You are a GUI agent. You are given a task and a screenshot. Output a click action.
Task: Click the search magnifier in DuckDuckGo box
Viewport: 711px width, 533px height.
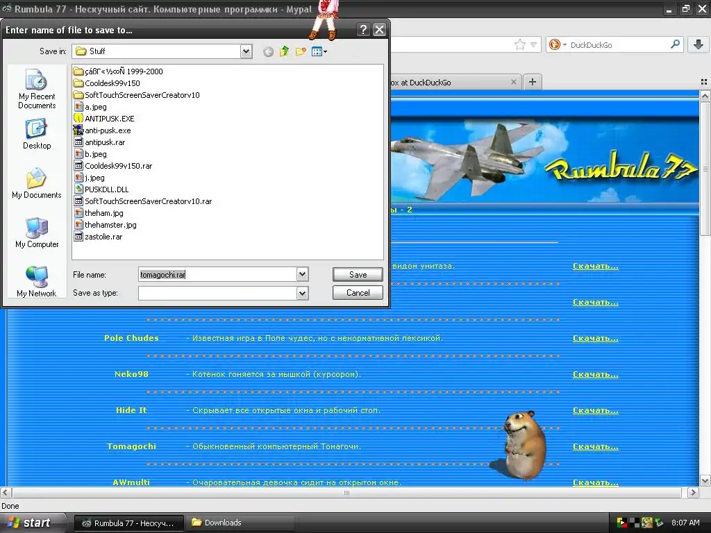(x=675, y=44)
